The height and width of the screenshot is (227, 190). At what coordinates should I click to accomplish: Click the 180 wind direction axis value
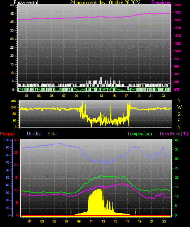[x=13, y=114]
